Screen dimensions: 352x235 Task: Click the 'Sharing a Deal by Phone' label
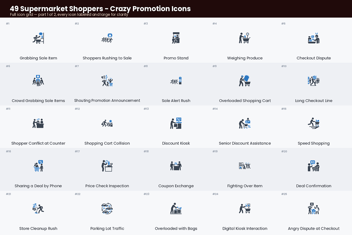[38, 186]
